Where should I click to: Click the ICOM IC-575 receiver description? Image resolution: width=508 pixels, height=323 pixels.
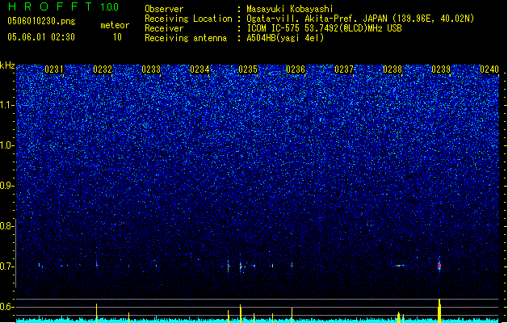click(x=324, y=28)
